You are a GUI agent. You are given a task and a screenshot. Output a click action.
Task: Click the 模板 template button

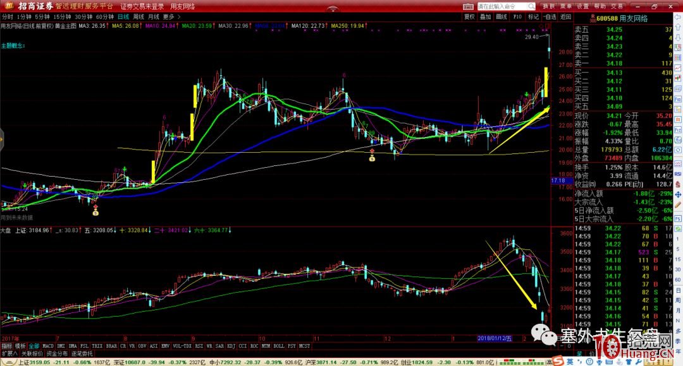click(x=20, y=346)
